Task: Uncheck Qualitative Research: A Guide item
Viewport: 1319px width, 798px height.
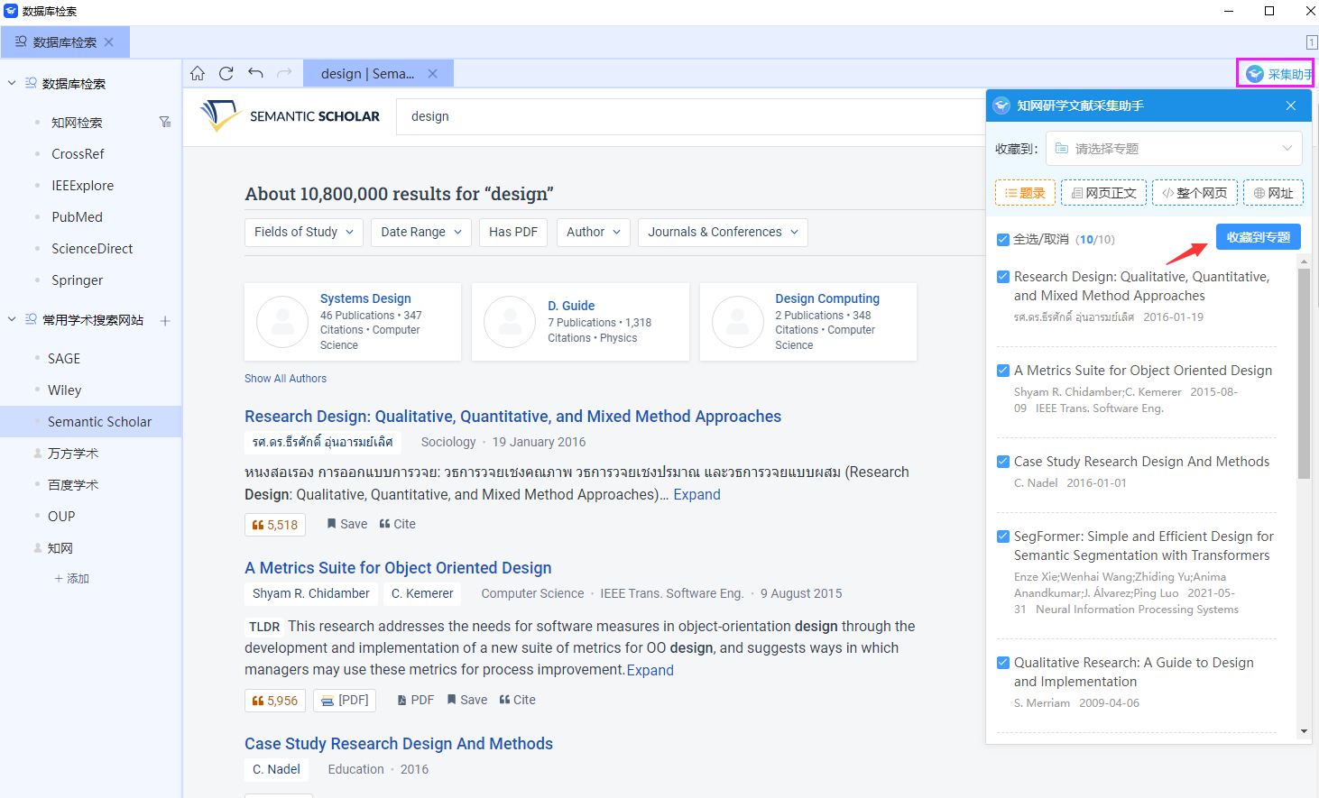Action: (1002, 663)
